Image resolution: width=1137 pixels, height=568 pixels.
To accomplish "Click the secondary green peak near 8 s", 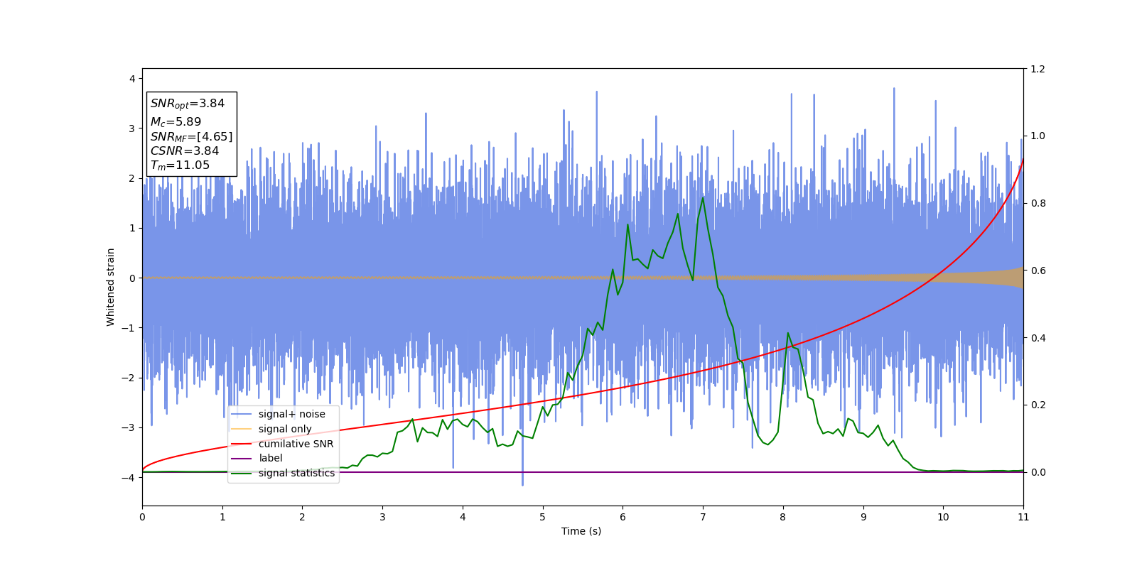I will (787, 333).
